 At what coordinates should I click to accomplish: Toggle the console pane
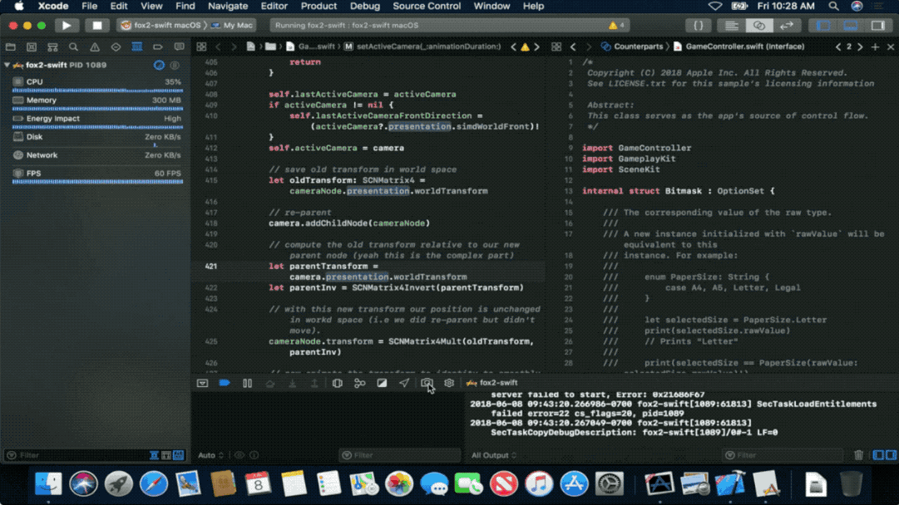coord(891,455)
